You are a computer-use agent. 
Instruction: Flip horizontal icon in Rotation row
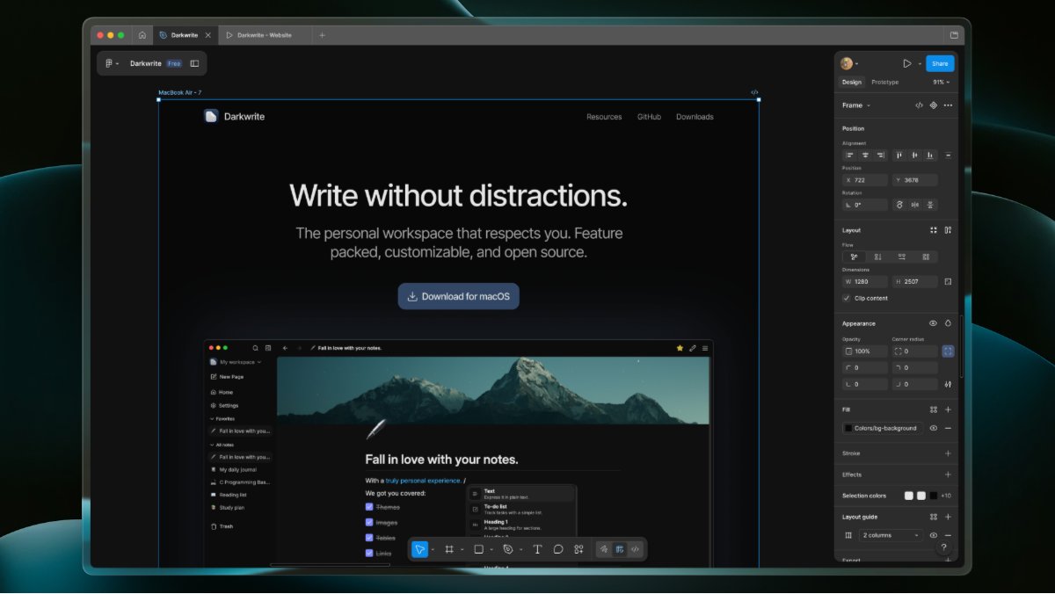(915, 205)
